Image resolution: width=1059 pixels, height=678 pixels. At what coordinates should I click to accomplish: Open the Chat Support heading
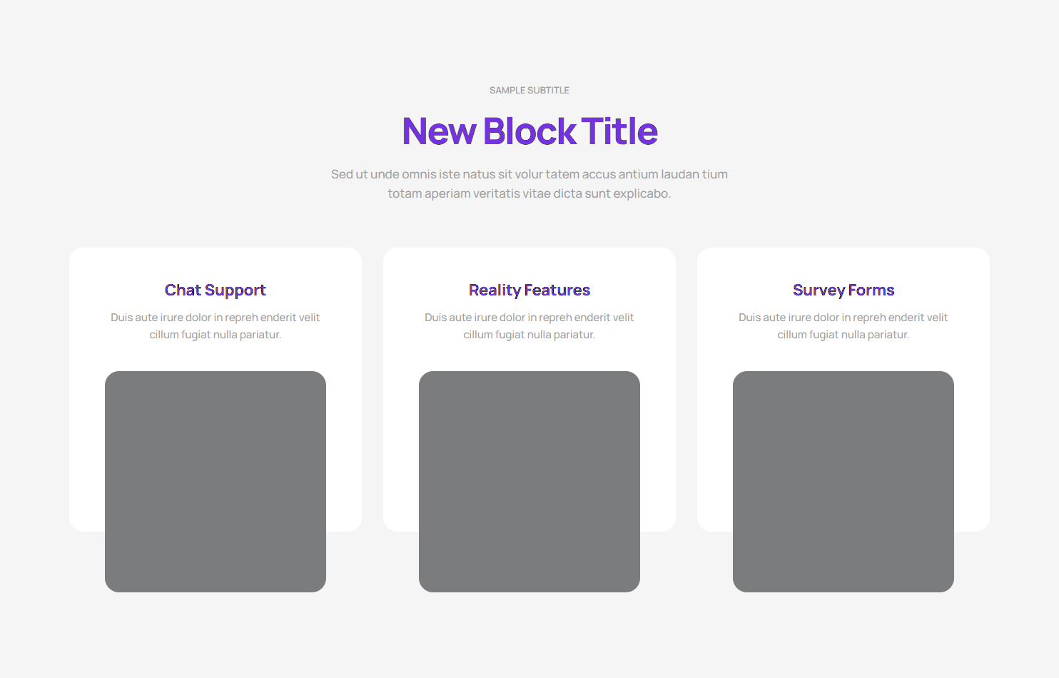pos(215,290)
